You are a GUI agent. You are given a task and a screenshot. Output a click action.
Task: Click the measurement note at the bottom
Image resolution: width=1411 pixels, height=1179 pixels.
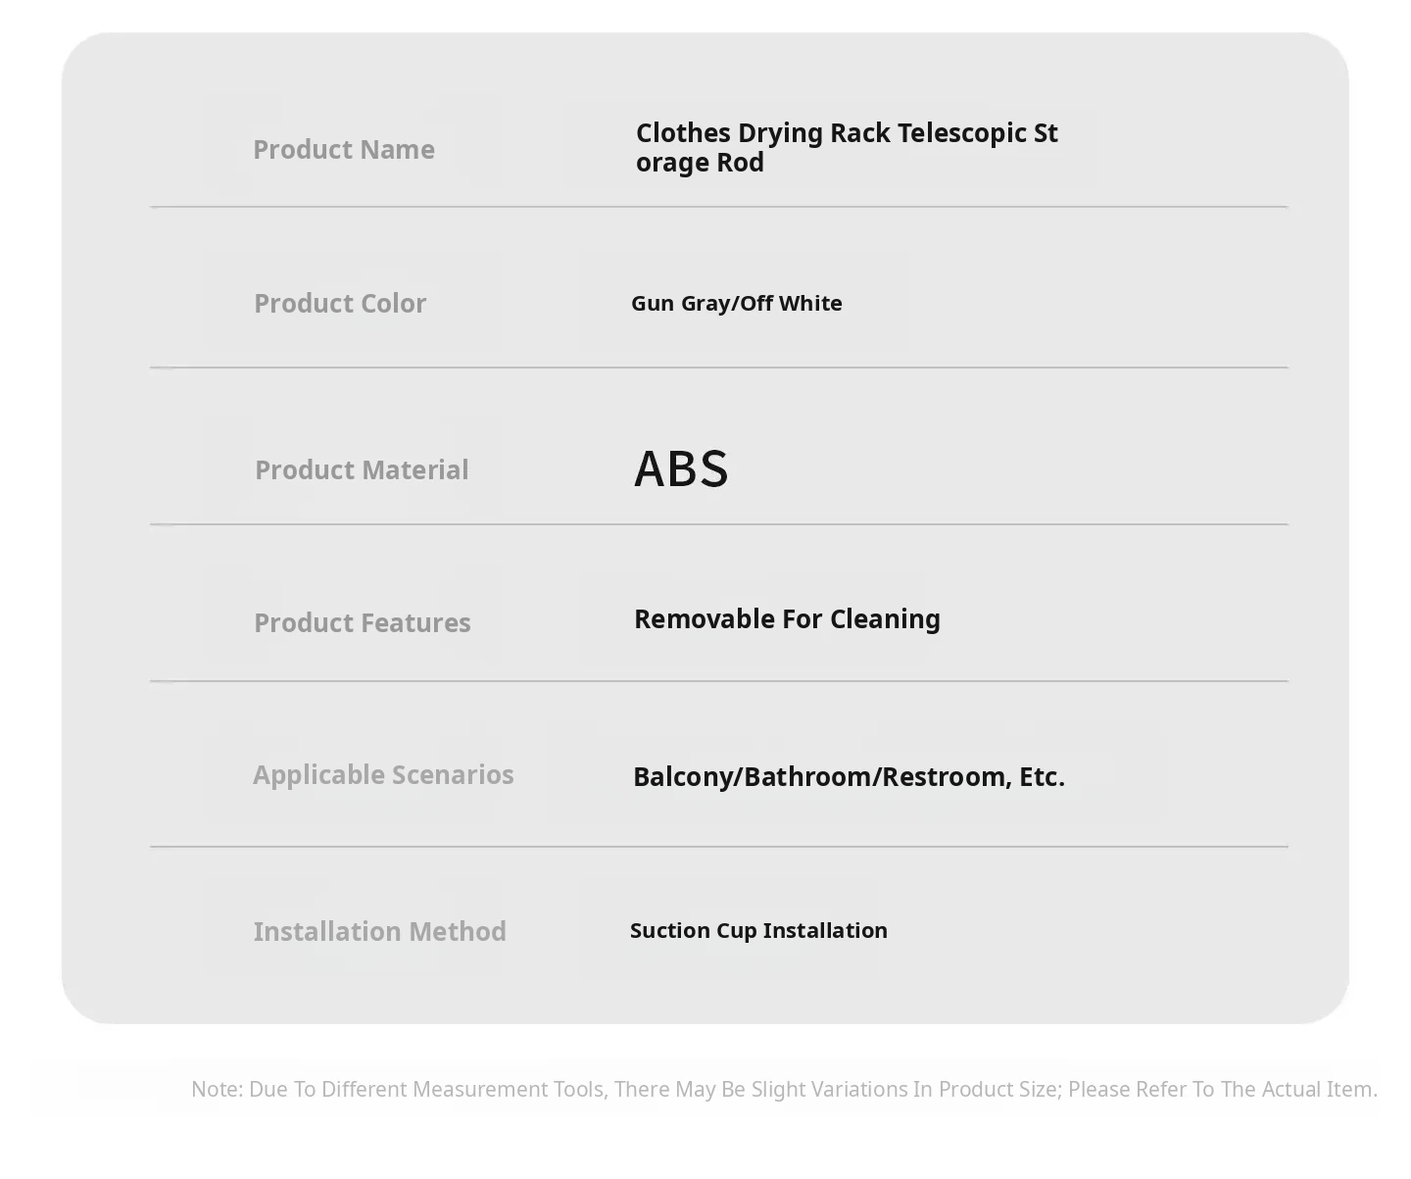784,1090
